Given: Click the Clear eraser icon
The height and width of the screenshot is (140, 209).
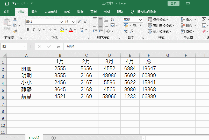Looking at the screenshot, I should [204, 31].
